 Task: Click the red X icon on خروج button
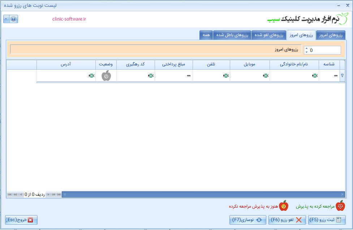(x=31, y=220)
